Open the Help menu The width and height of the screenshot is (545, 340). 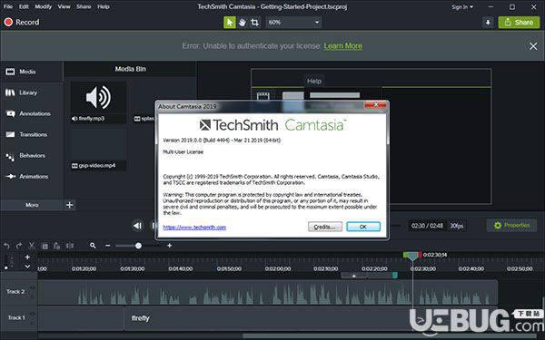pos(104,6)
